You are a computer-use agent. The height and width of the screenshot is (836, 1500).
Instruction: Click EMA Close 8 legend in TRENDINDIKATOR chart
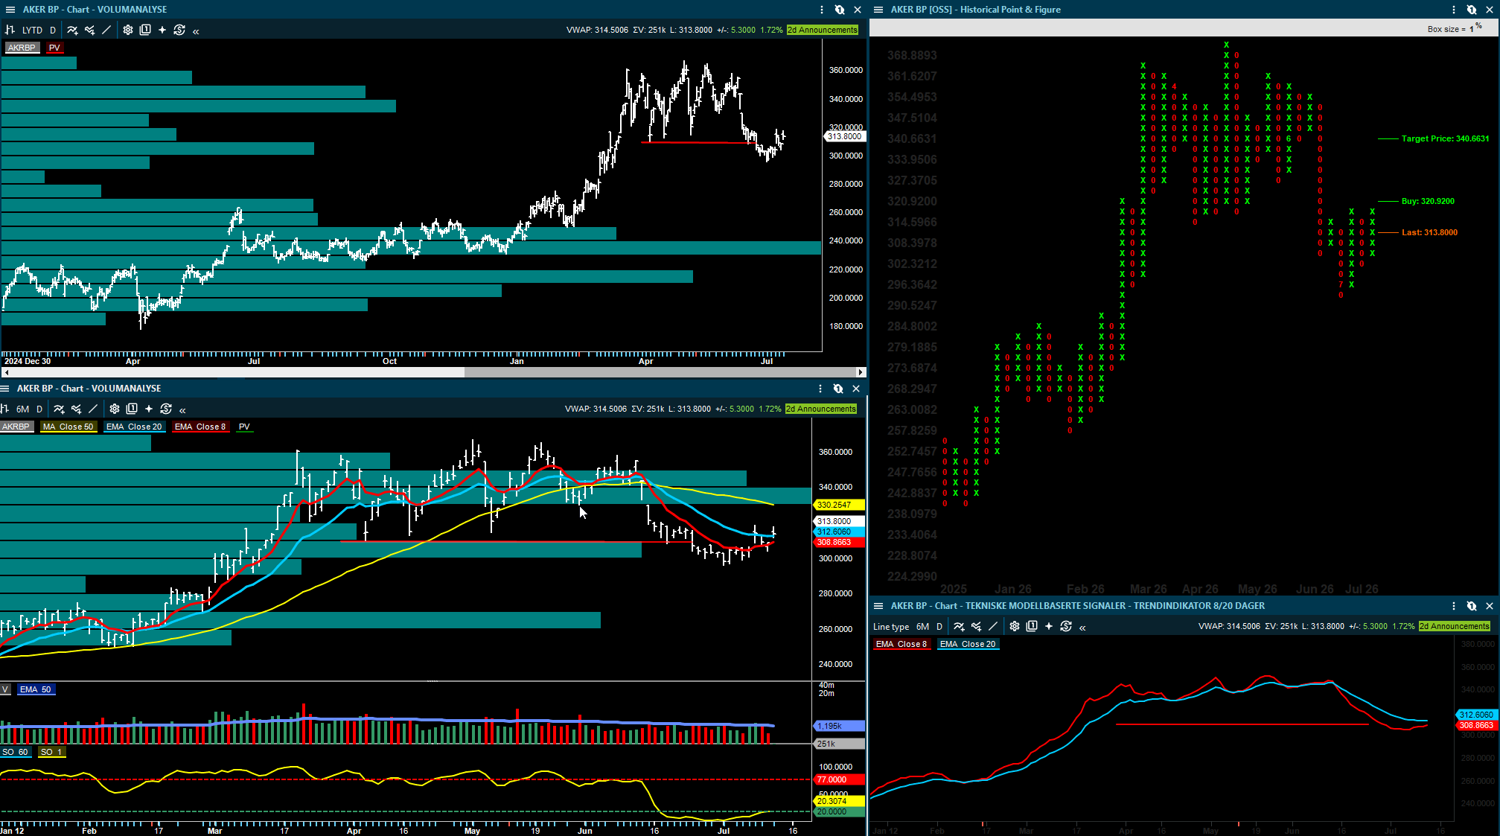point(901,645)
